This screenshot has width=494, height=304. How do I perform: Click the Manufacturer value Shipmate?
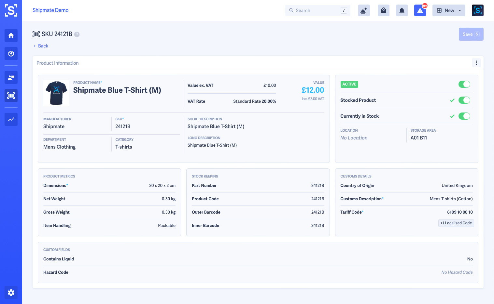click(x=54, y=126)
